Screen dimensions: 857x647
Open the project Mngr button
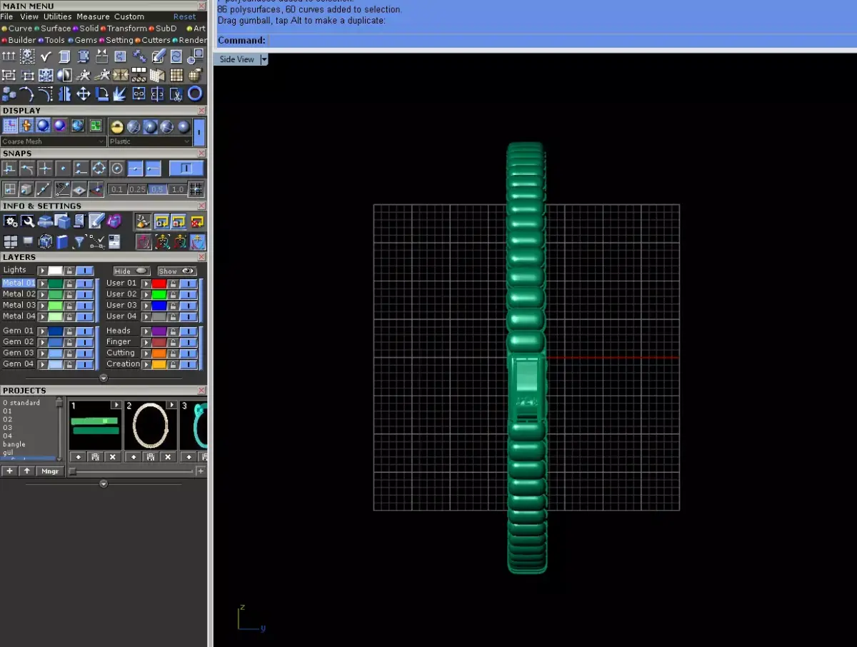[x=49, y=471]
